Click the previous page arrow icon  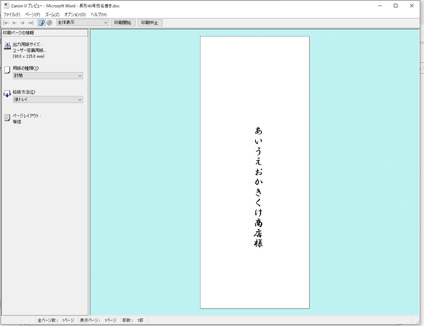coord(14,23)
